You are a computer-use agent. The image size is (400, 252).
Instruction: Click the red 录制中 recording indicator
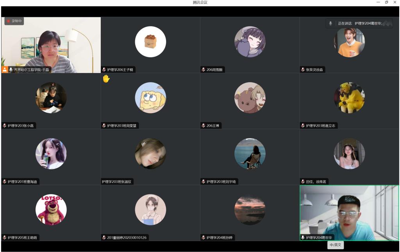(x=14, y=21)
